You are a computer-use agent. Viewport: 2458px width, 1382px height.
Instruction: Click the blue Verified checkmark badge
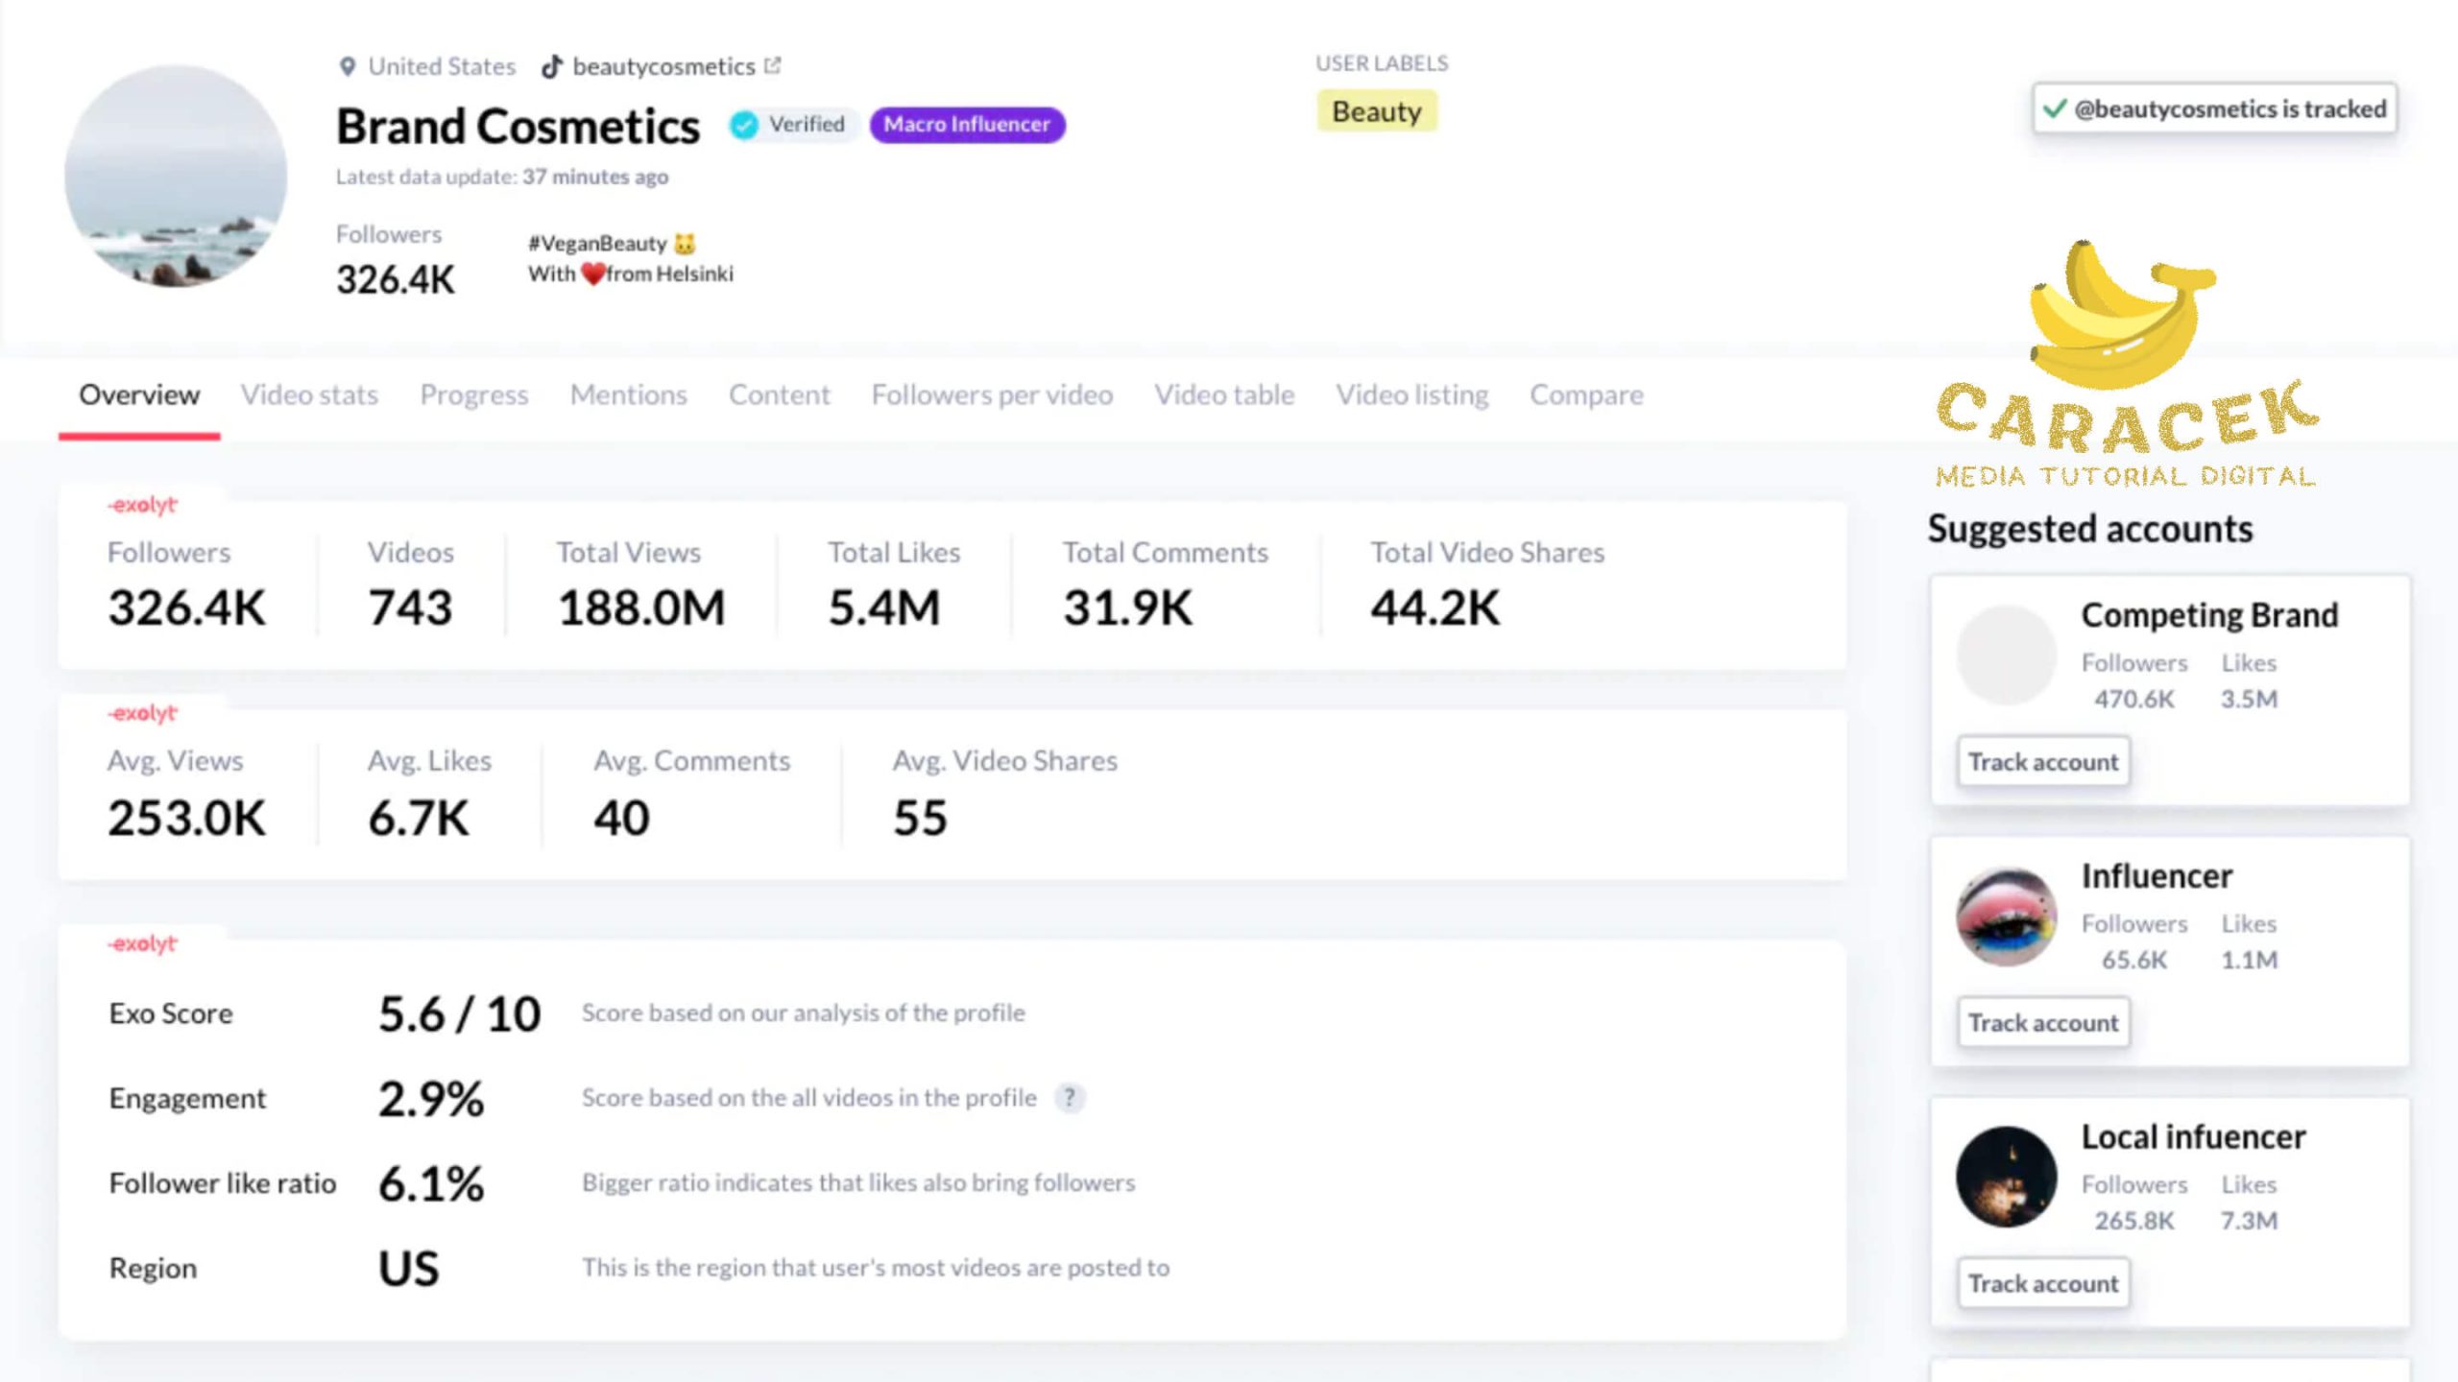(744, 125)
